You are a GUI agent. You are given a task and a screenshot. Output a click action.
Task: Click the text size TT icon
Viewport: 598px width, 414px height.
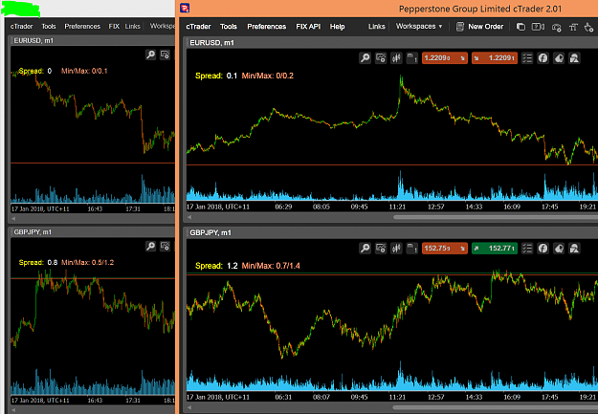573,27
